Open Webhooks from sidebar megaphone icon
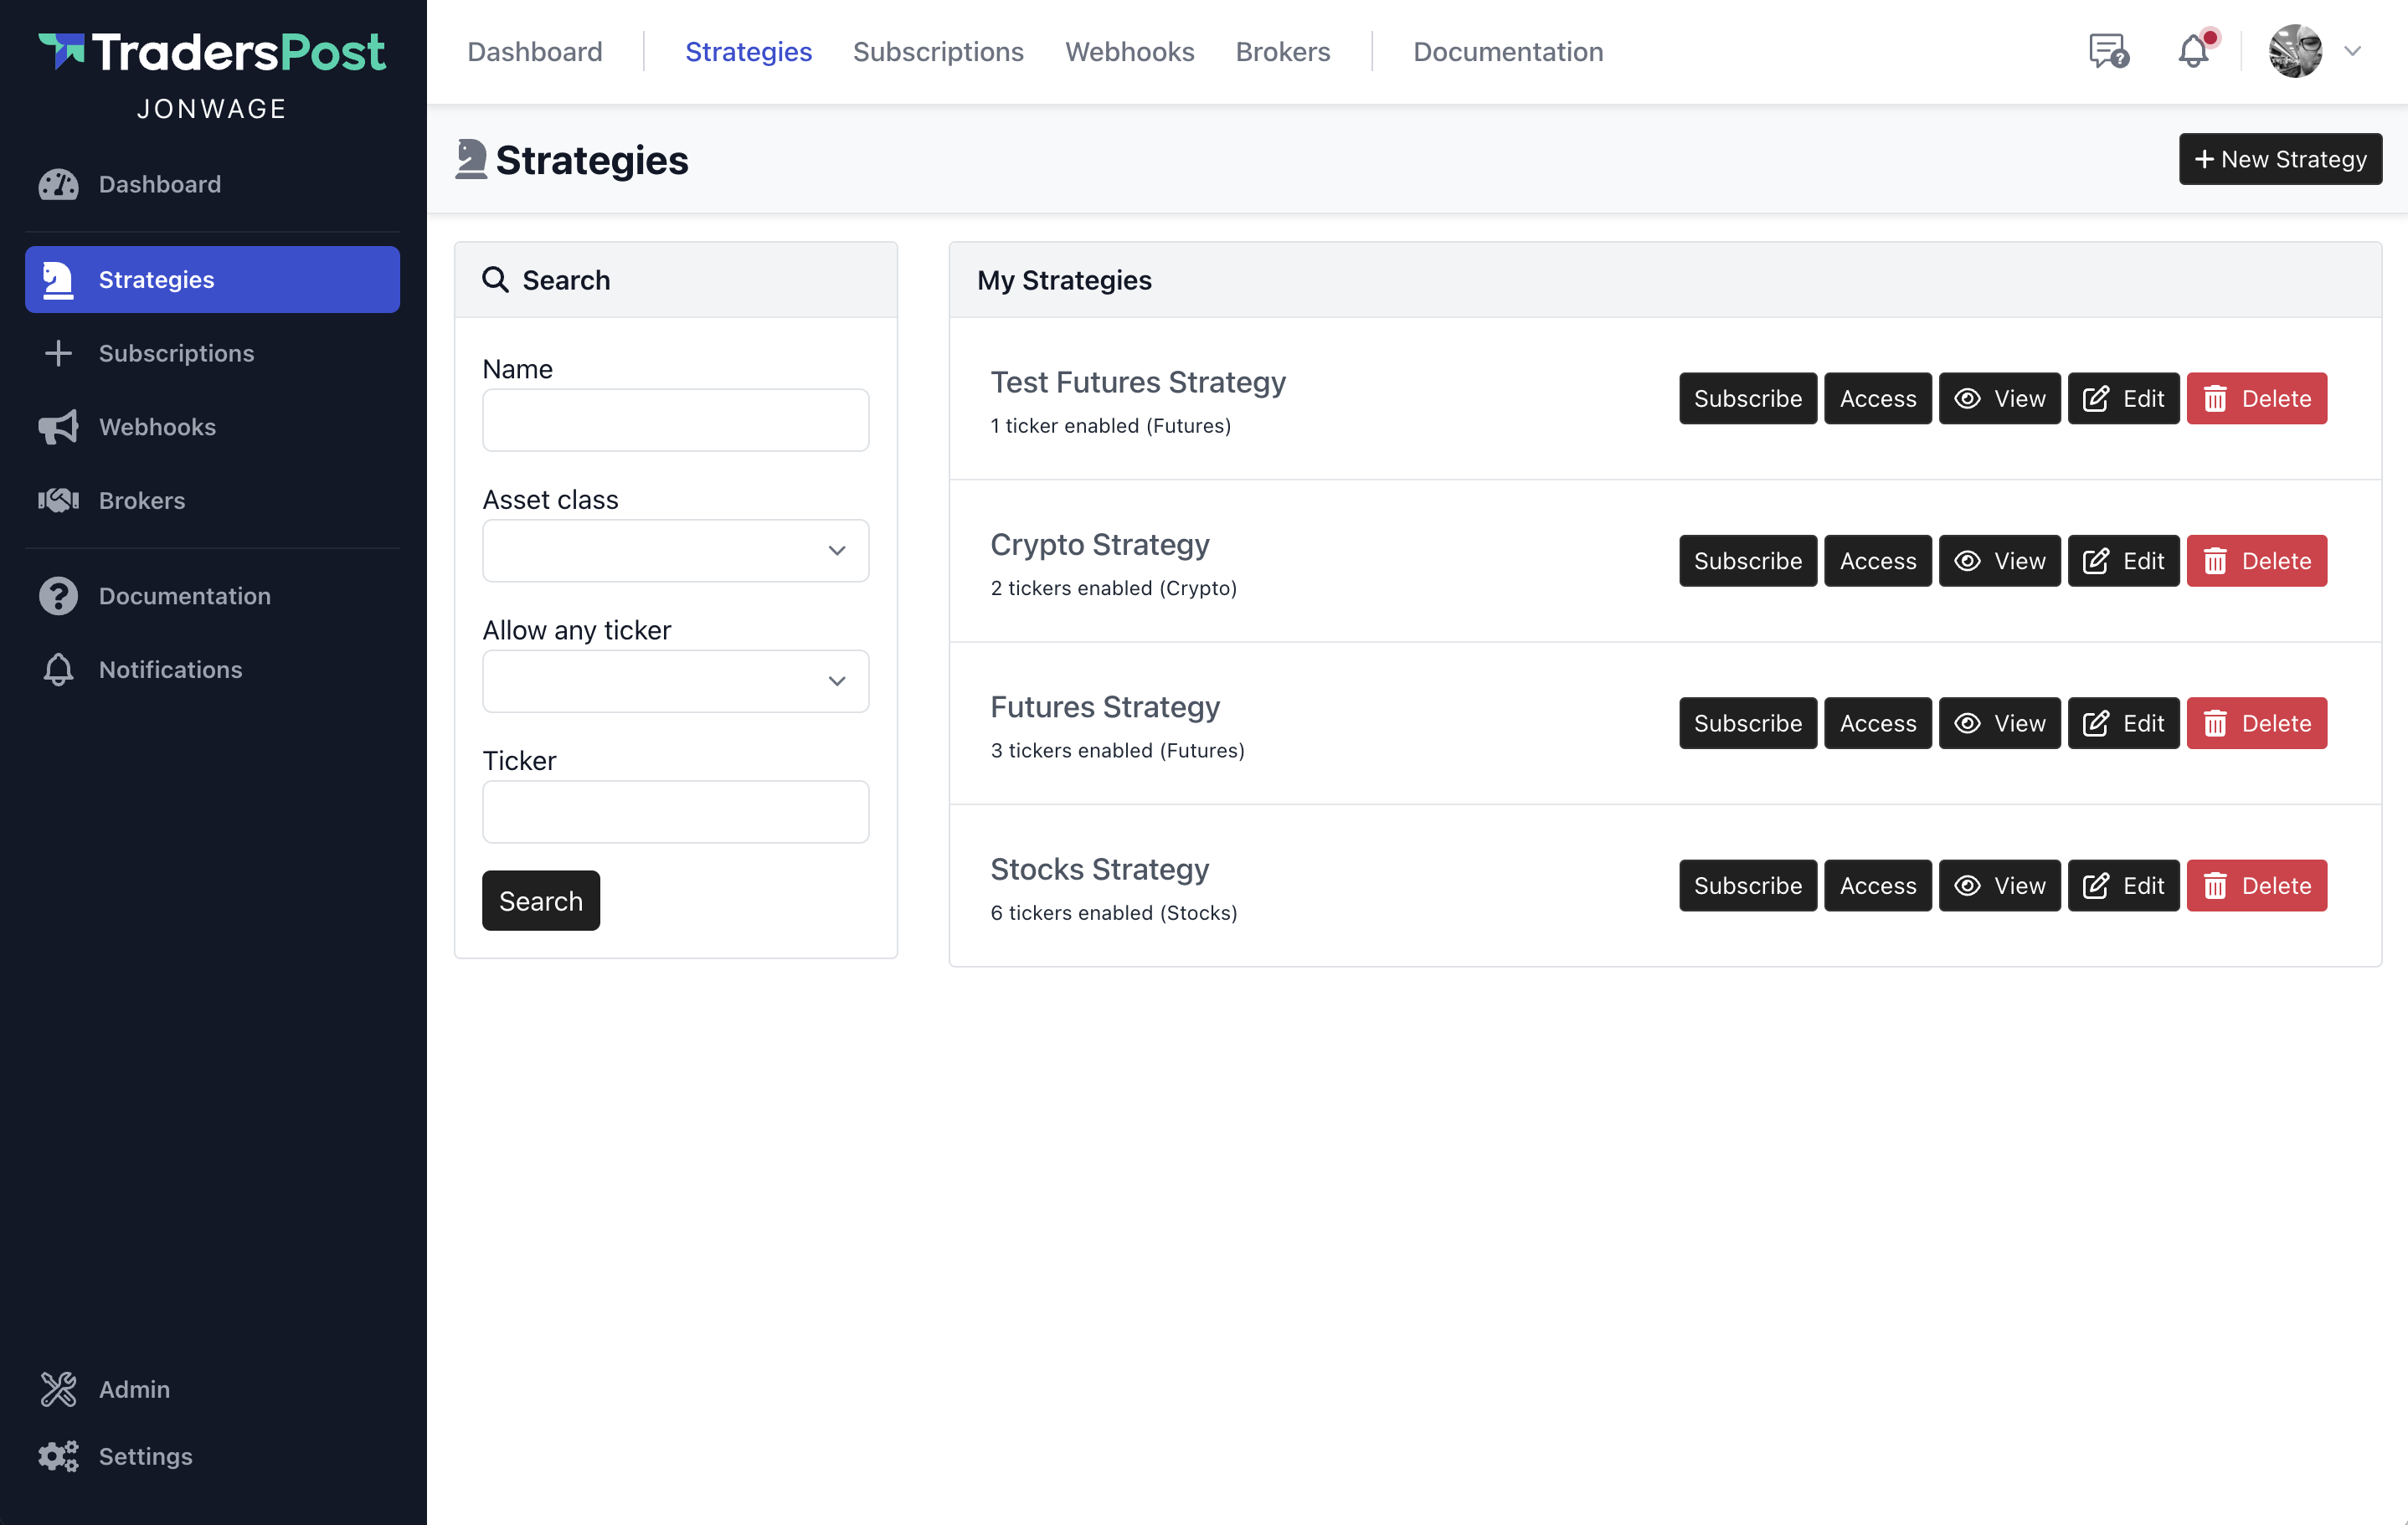Image resolution: width=2408 pixels, height=1525 pixels. tap(58, 427)
